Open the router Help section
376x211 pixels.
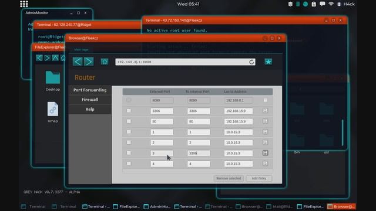coord(90,109)
